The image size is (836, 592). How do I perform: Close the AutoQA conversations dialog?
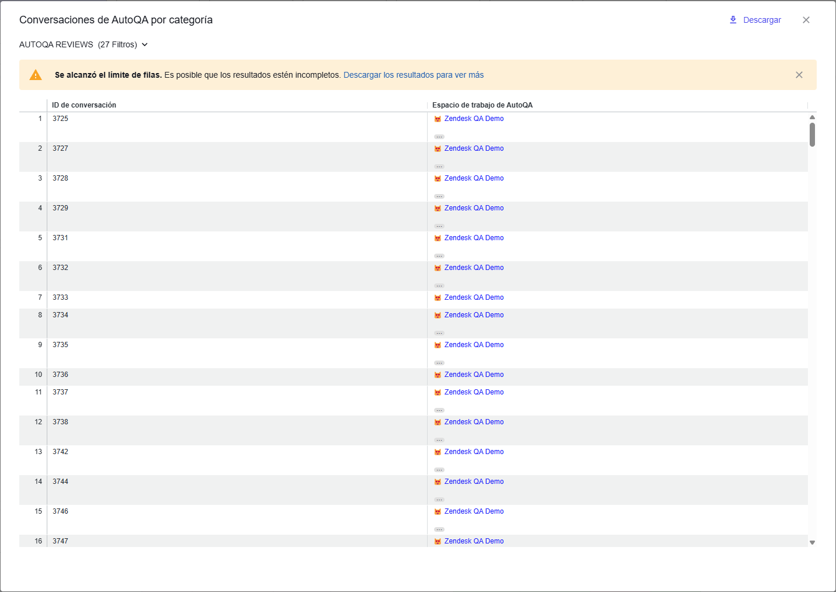pos(806,20)
